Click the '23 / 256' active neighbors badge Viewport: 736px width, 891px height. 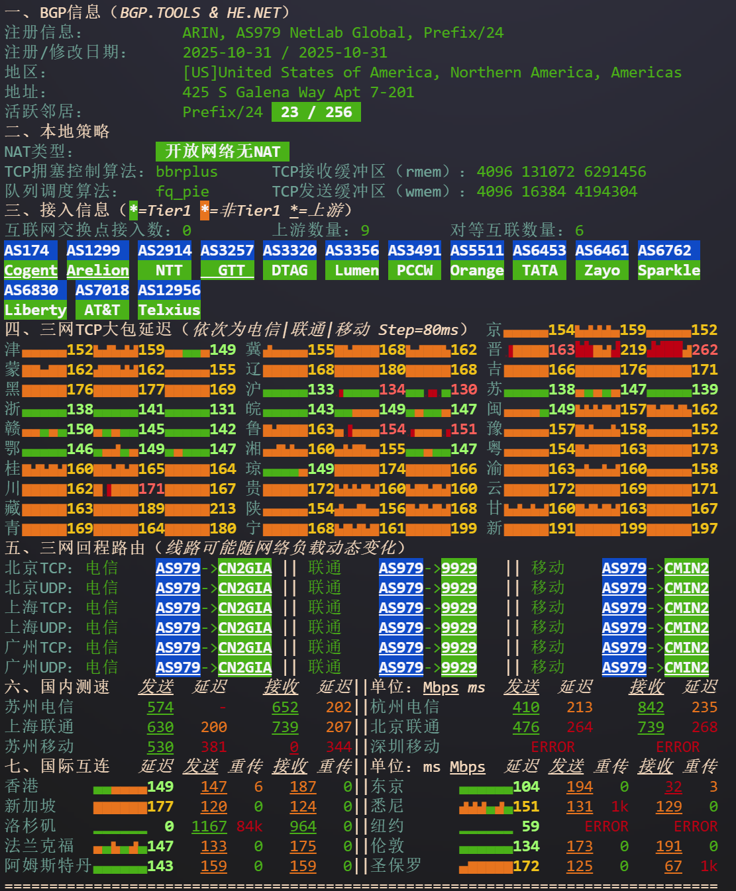pos(316,112)
